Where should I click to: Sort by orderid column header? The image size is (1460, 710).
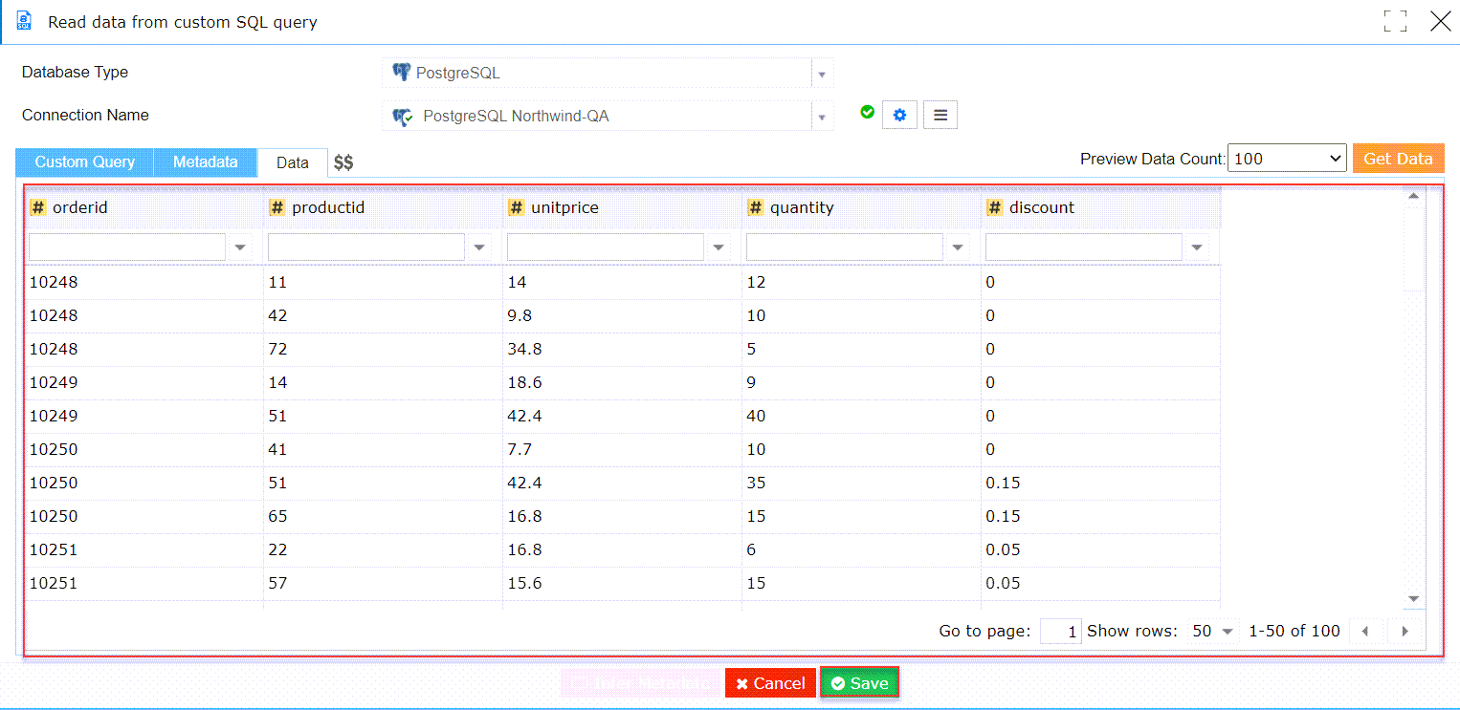coord(144,207)
